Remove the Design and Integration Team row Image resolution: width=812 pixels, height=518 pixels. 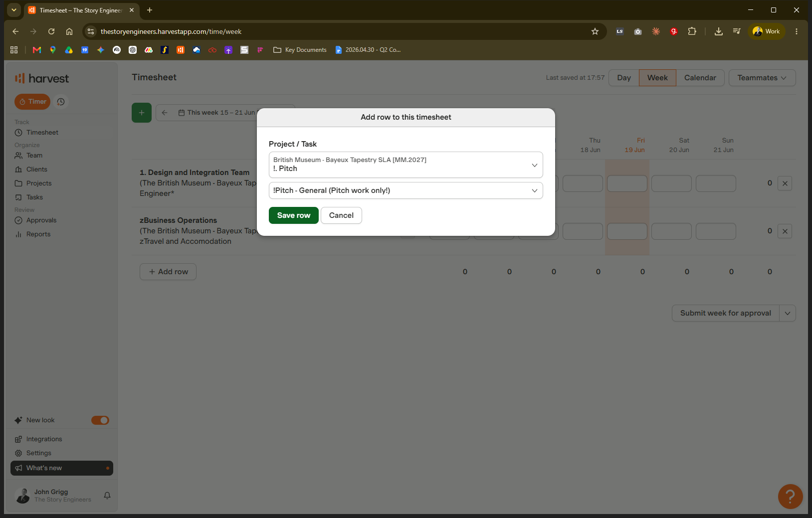[x=785, y=183]
